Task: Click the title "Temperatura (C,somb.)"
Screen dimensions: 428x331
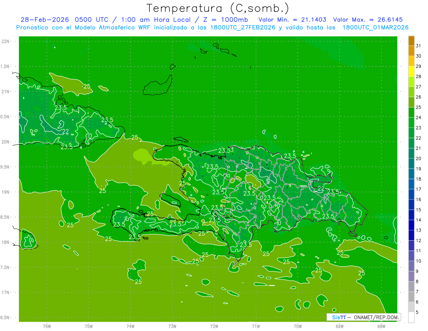Action: [x=218, y=8]
